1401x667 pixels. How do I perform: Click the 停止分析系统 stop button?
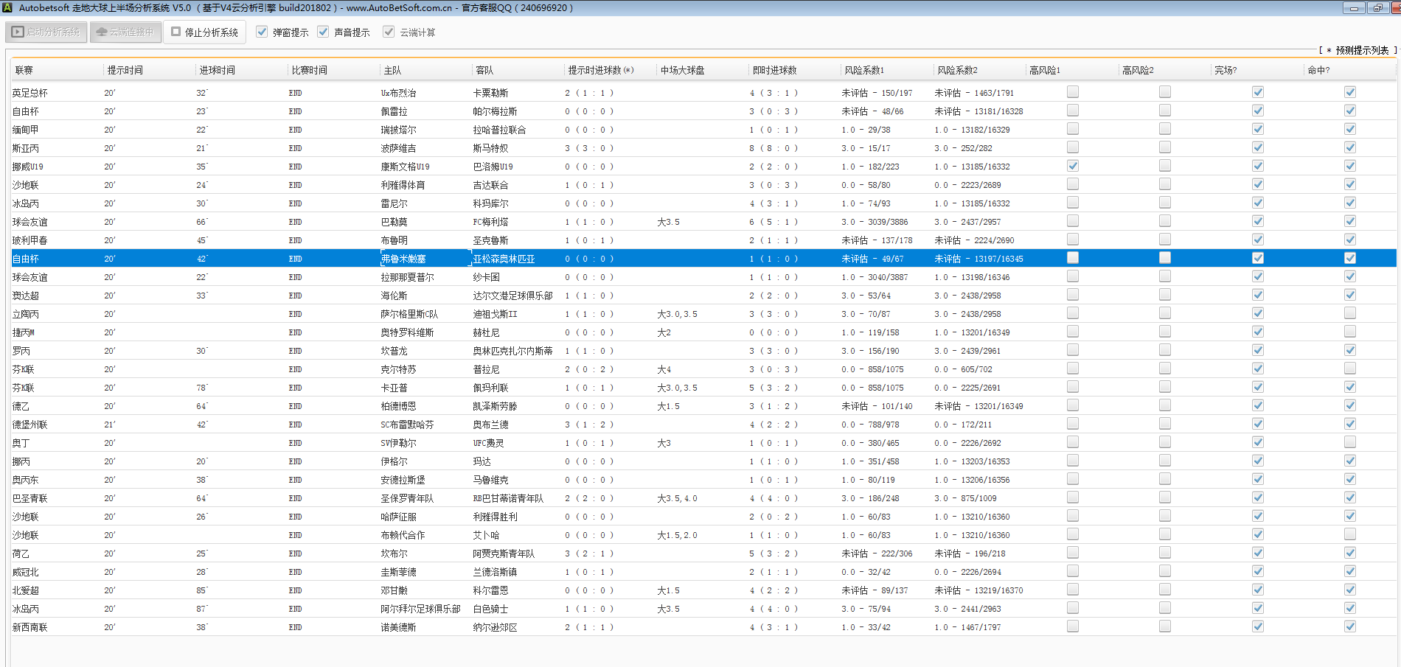tap(205, 32)
